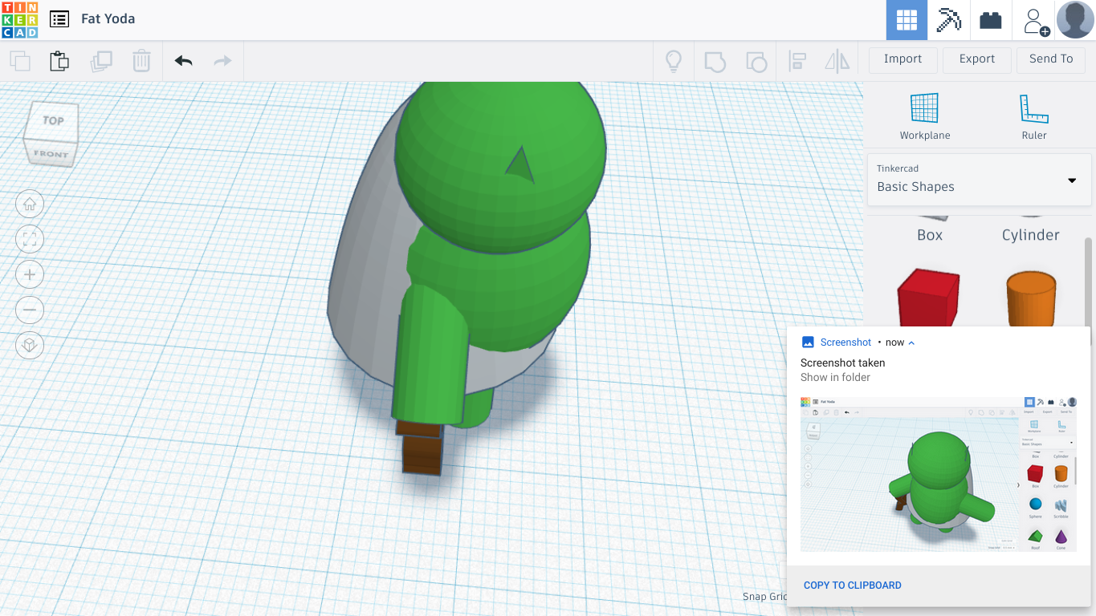Pick the red Box shape
Viewport: 1096px width, 616px height.
pos(928,297)
